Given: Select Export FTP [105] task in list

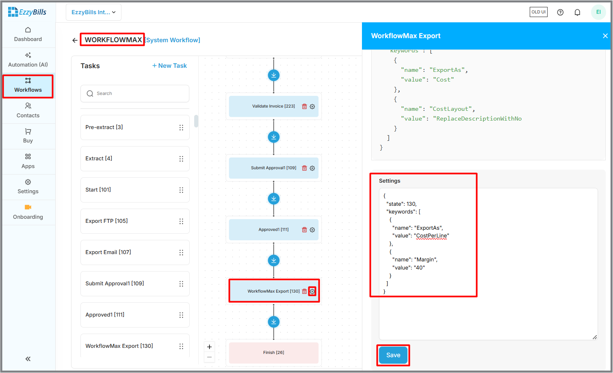Looking at the screenshot, I should (135, 221).
